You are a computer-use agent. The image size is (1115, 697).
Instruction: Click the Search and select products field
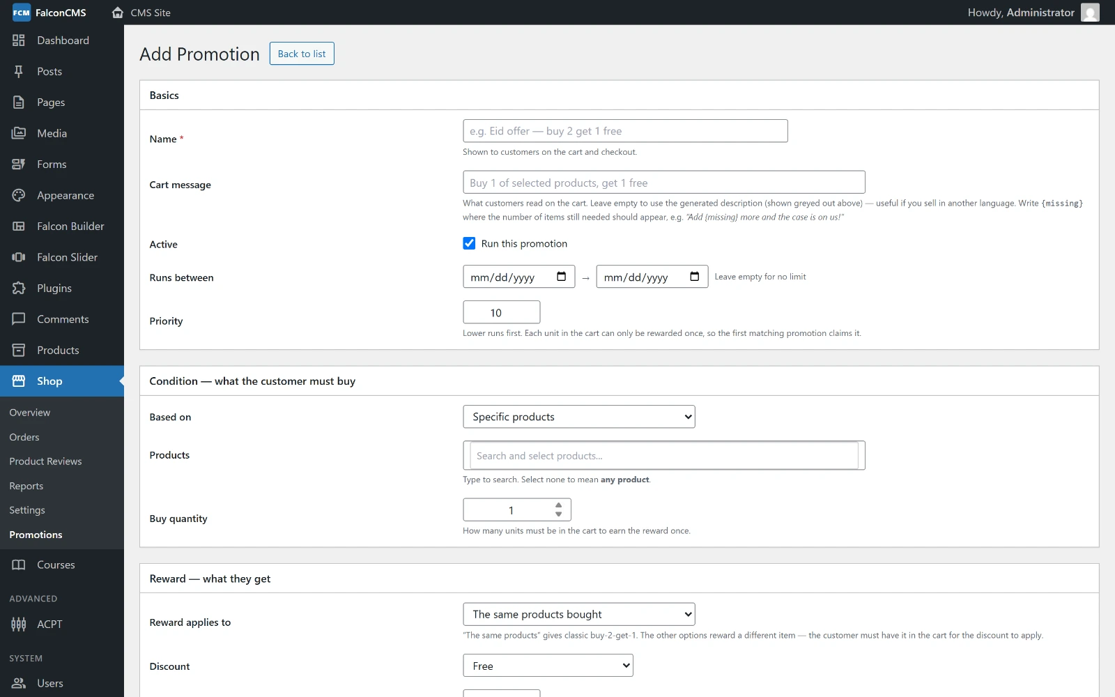(664, 456)
